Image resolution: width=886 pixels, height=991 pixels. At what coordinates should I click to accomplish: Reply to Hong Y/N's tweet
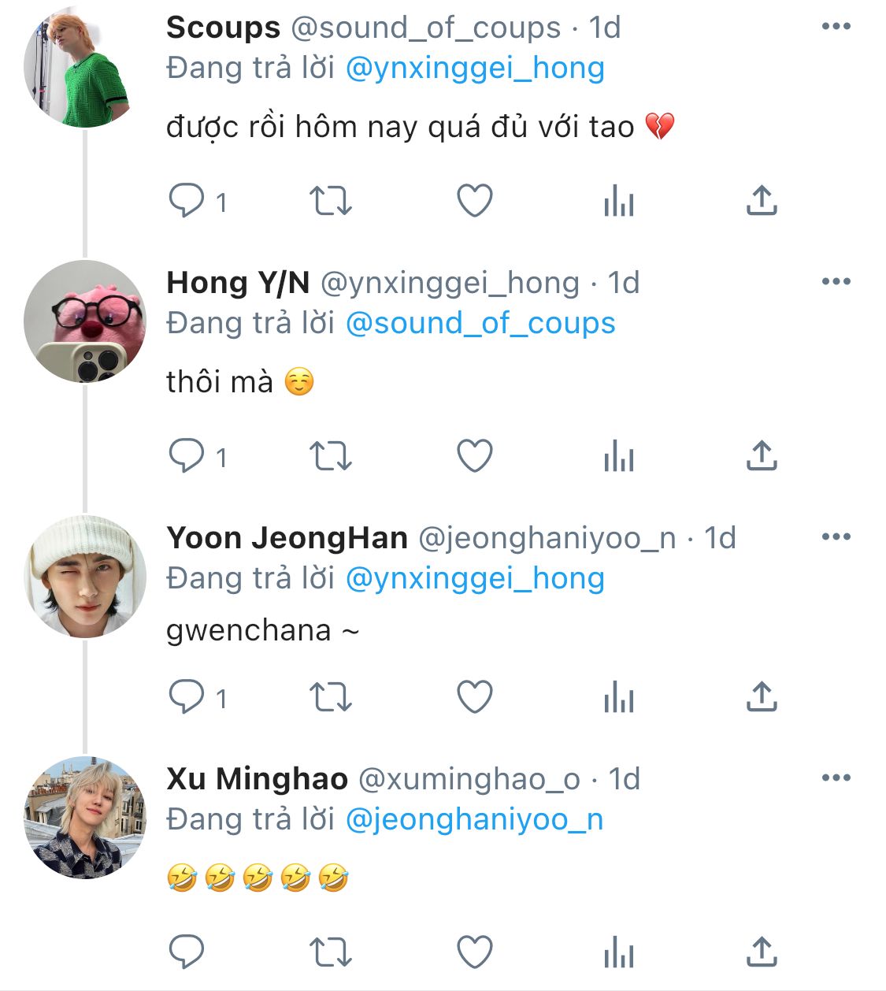click(187, 456)
